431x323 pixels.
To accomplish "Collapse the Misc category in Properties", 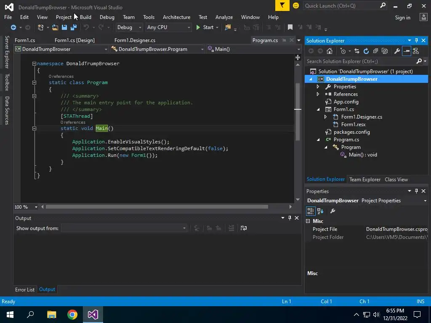I will click(x=308, y=221).
